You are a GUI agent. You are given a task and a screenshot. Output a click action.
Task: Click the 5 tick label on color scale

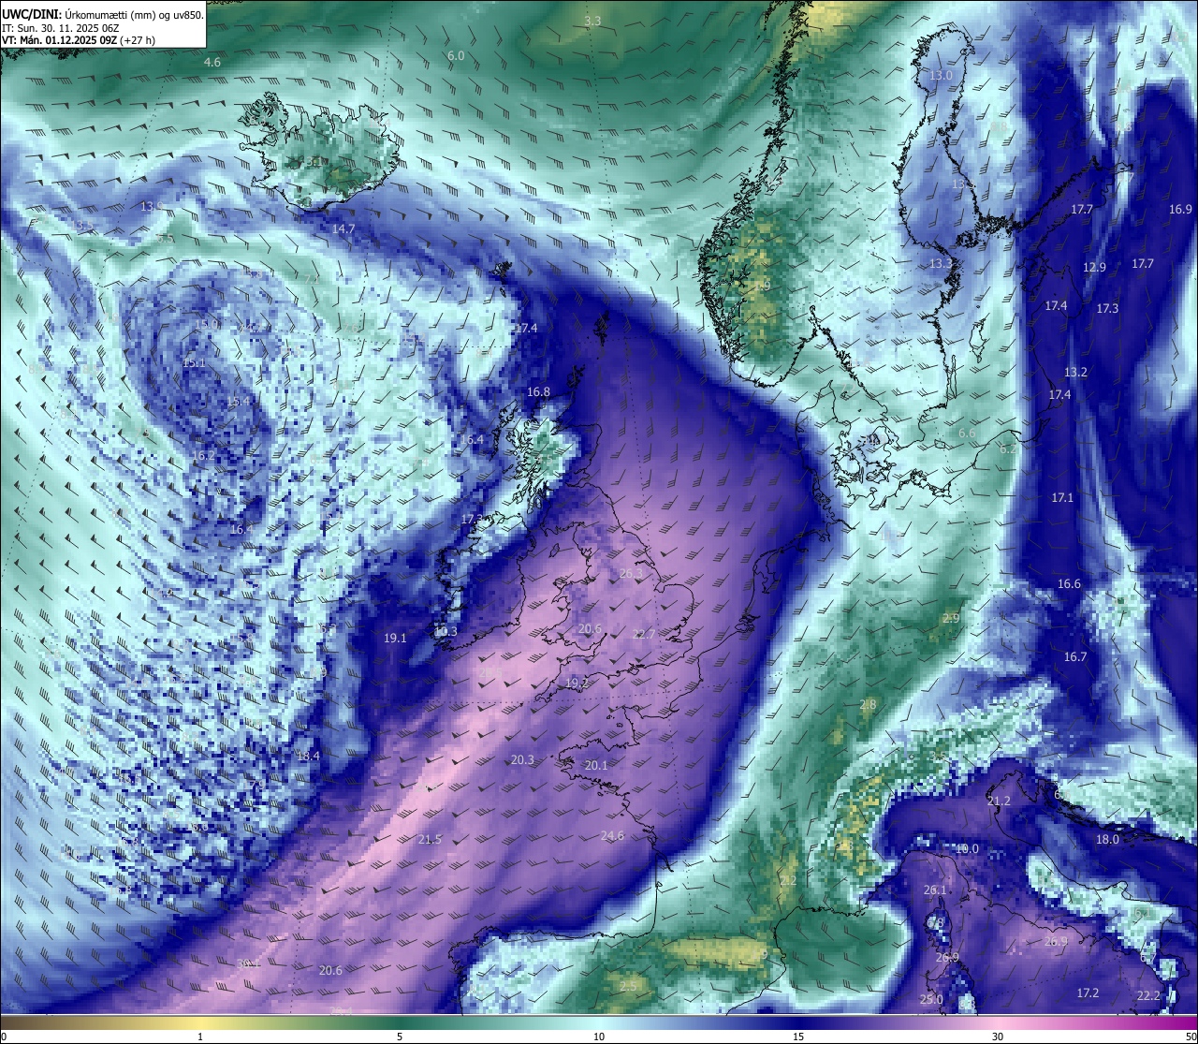[400, 1037]
